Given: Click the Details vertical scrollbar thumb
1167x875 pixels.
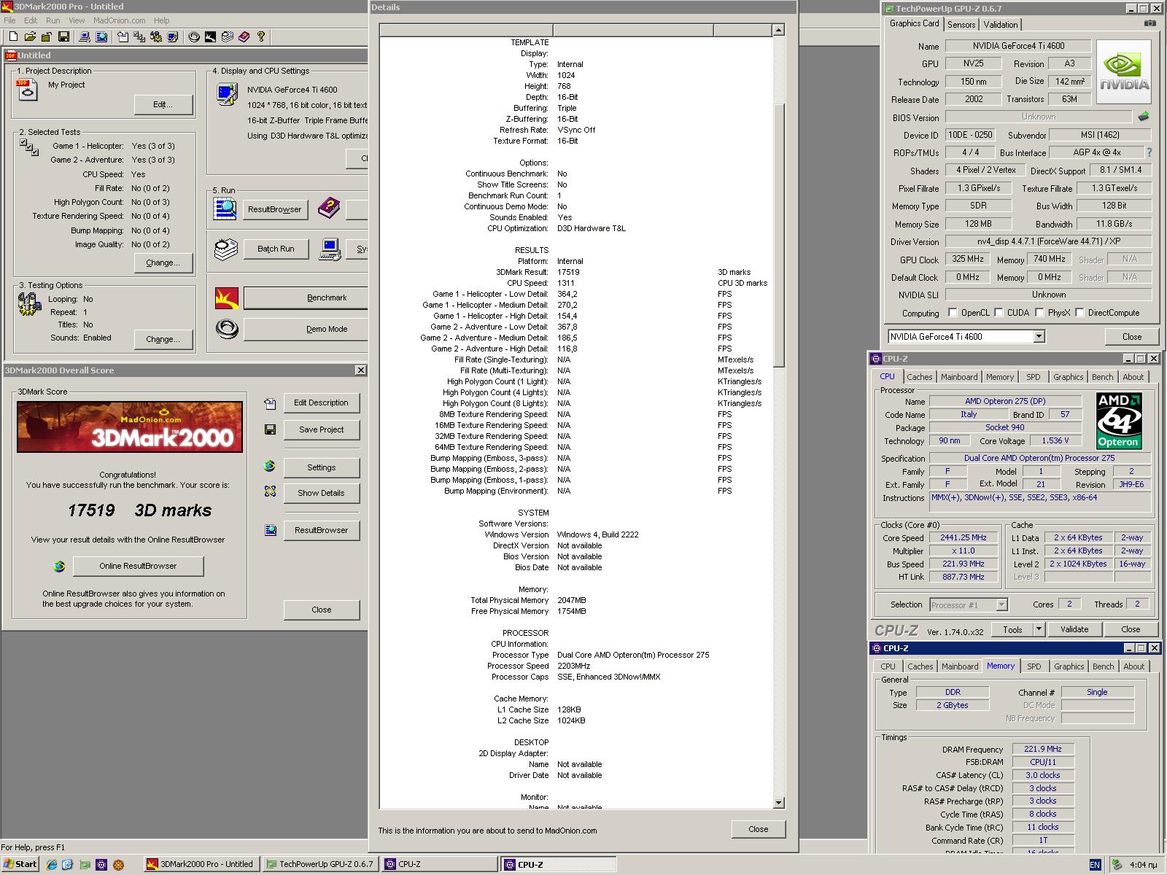Looking at the screenshot, I should [778, 236].
